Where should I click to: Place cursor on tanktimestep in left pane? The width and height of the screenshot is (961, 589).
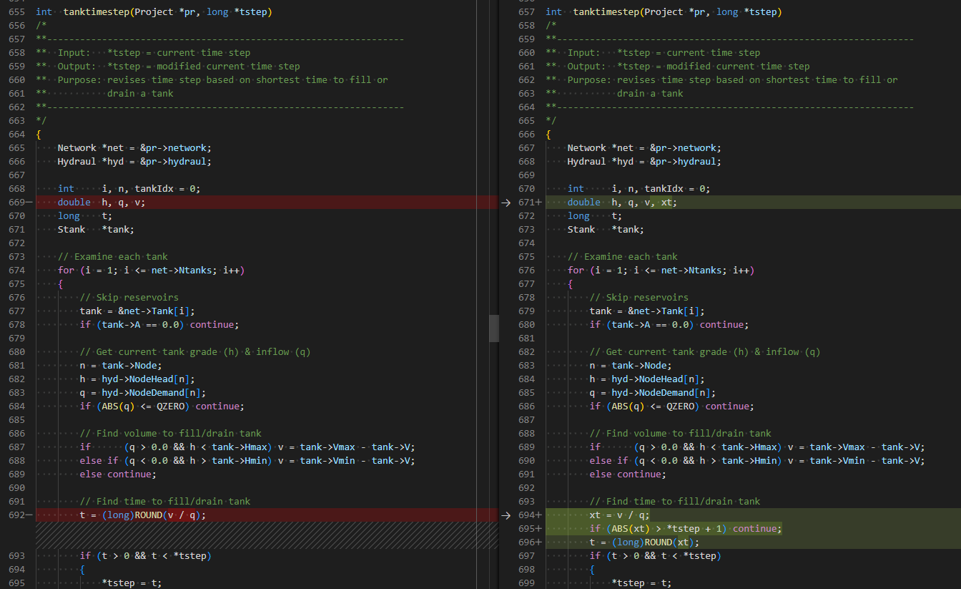(x=97, y=12)
